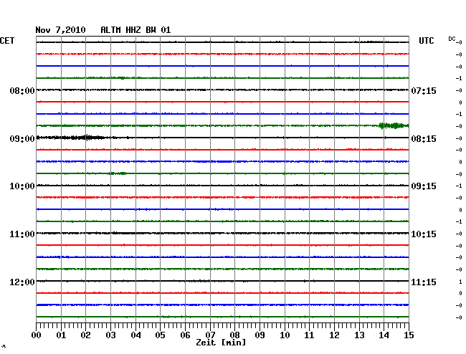Image resolution: width=466 pixels, height=354 pixels.
Task: Click the '05' minute axis tick label
Action: [x=160, y=335]
